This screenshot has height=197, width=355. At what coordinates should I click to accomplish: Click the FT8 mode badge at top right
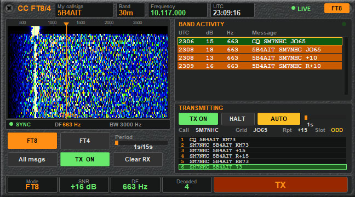pyautogui.click(x=336, y=8)
